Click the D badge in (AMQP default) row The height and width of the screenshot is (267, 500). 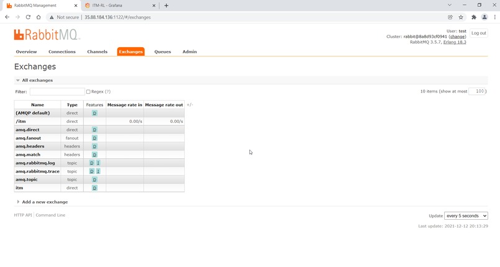[94, 113]
